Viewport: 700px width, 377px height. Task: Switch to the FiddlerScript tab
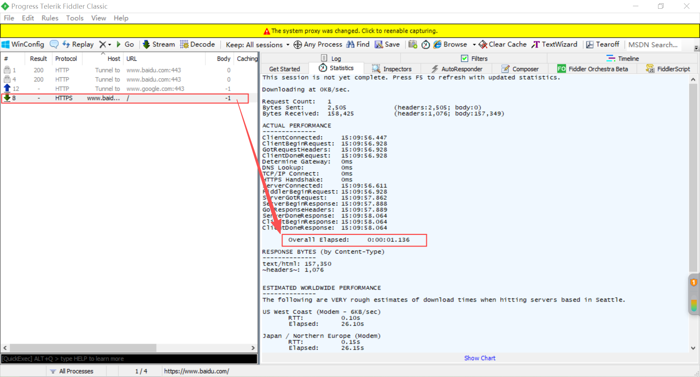pos(668,69)
